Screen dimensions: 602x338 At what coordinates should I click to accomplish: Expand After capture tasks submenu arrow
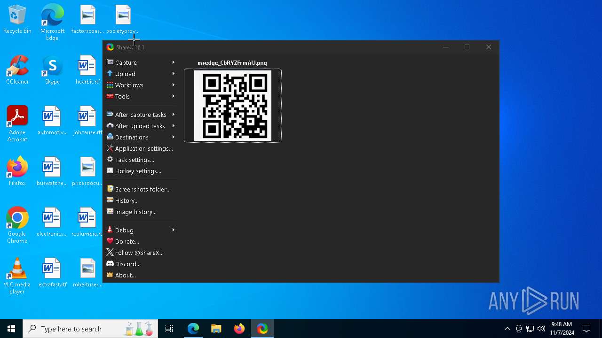coord(173,115)
